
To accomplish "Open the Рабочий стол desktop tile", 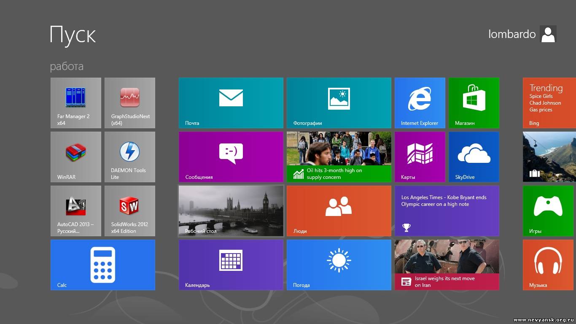I will click(231, 211).
